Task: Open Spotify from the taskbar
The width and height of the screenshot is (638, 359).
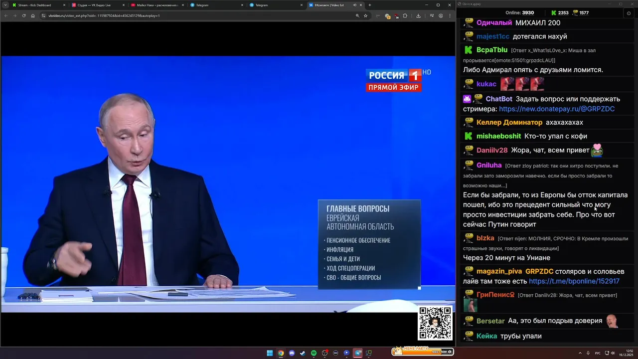Action: pos(314,353)
